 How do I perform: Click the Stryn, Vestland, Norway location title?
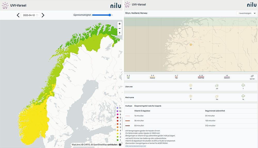tap(136, 13)
